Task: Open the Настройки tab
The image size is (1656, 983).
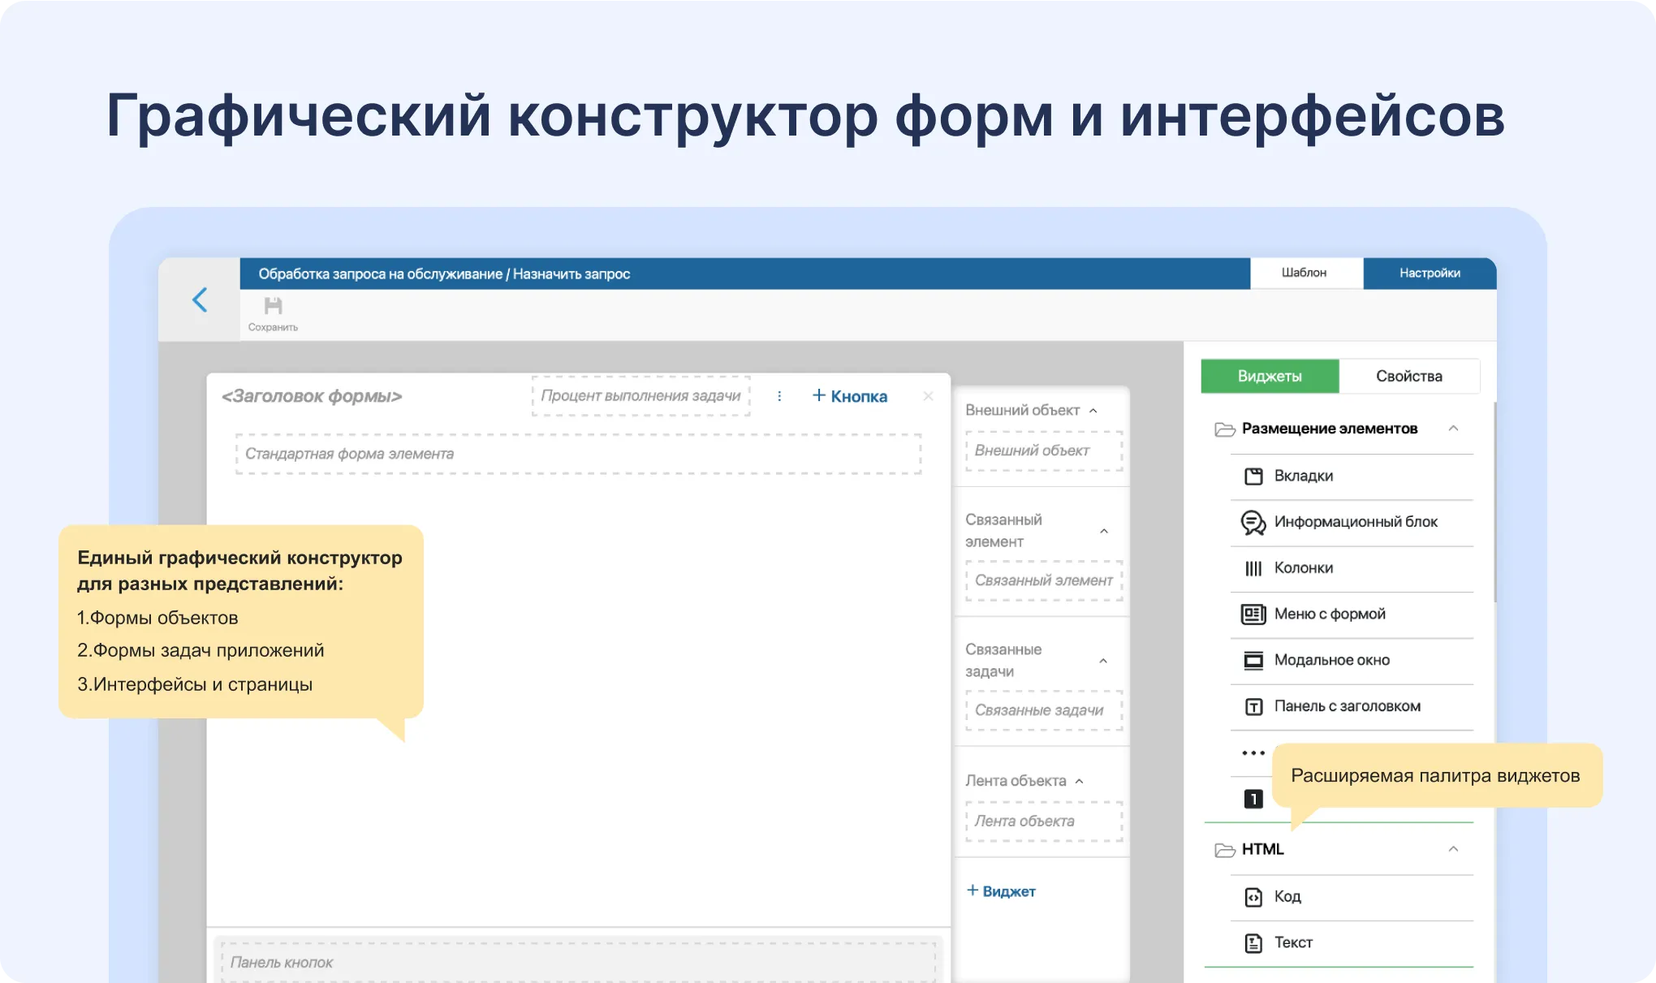Action: [x=1430, y=273]
